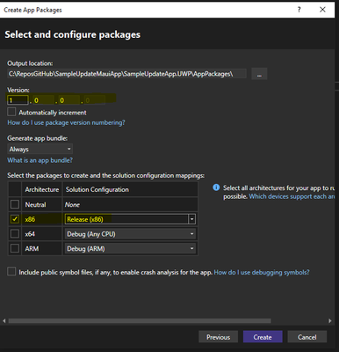The height and width of the screenshot is (352, 339).
Task: Open the Debug (Any CPU) configuration dropdown
Action: [130, 234]
